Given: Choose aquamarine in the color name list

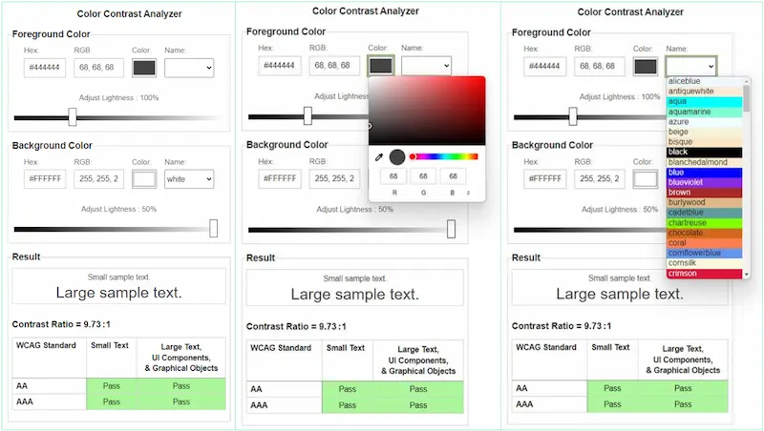Looking at the screenshot, I should click(x=705, y=112).
